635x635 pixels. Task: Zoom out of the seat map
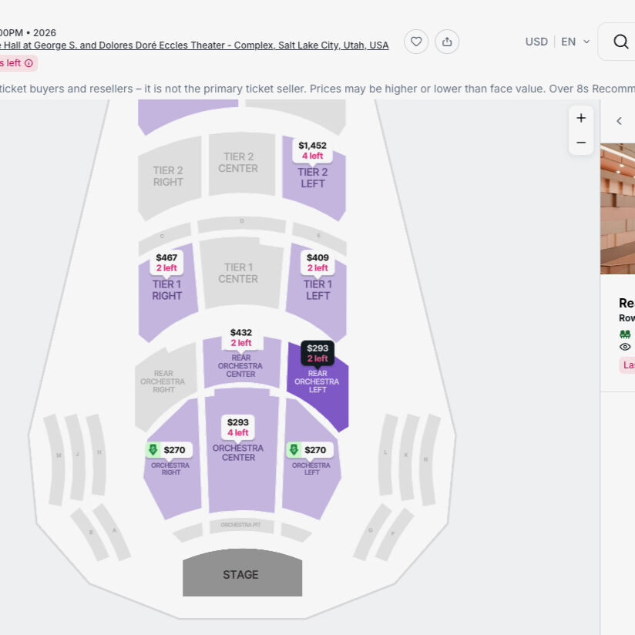(581, 143)
